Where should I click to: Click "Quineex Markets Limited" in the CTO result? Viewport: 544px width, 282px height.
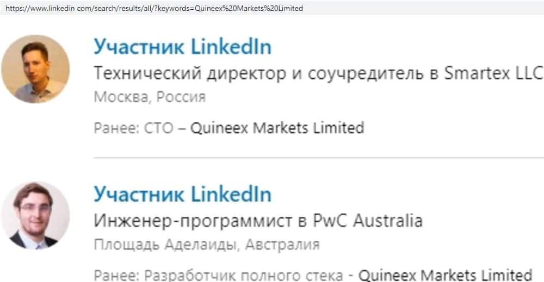(x=277, y=128)
